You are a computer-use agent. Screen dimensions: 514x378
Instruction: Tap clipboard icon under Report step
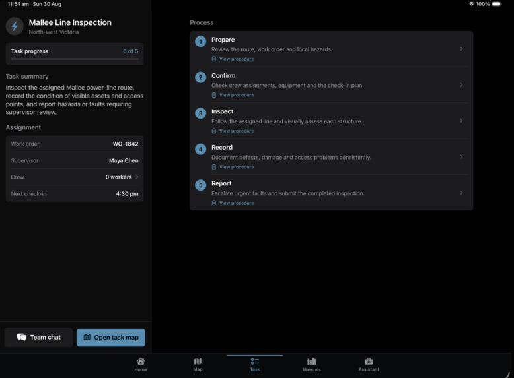pyautogui.click(x=214, y=203)
